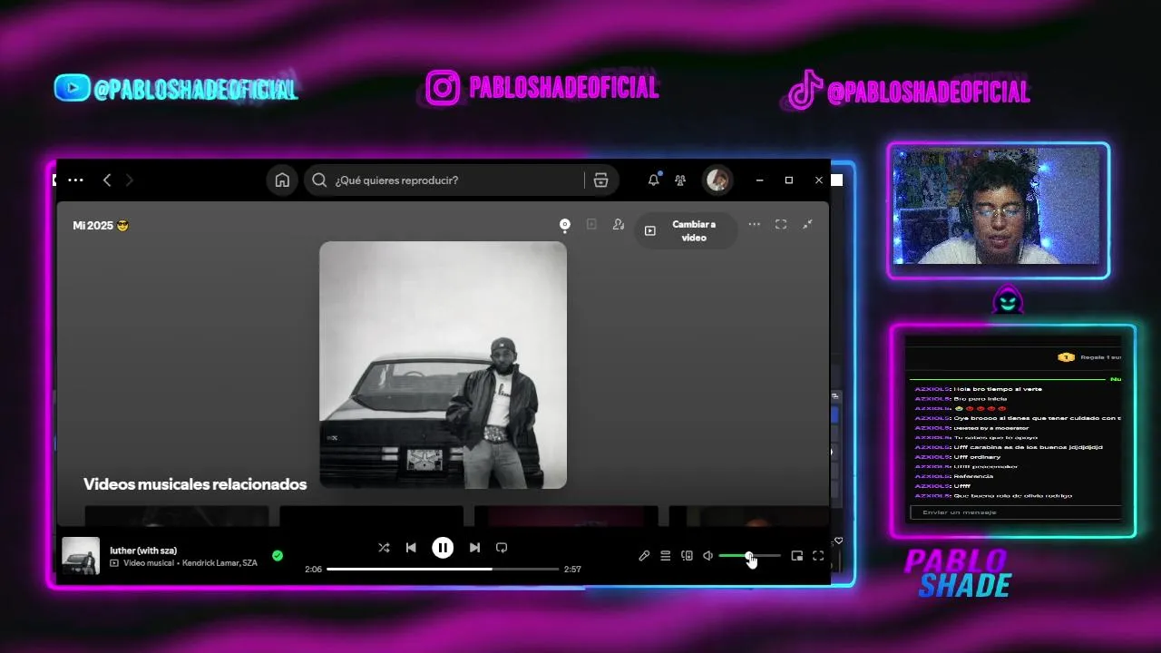Click the 'Mi 2025 😎' playlist title
Viewport: 1161px width, 653px height.
101,225
